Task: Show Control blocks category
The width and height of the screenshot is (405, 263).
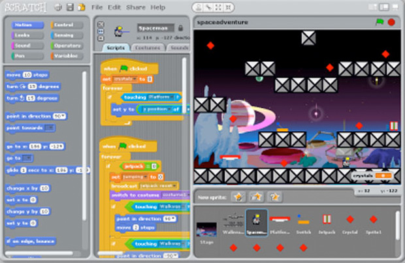Action: (x=67, y=25)
